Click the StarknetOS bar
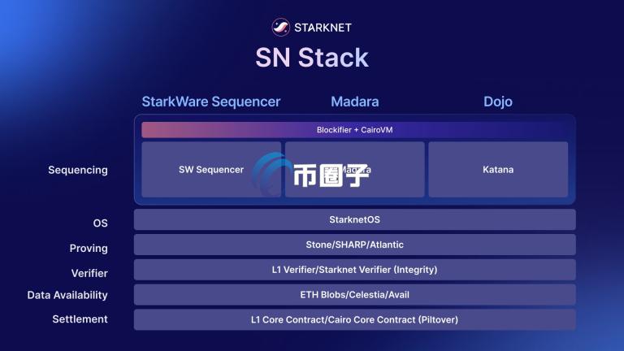Image resolution: width=624 pixels, height=351 pixels. click(354, 219)
